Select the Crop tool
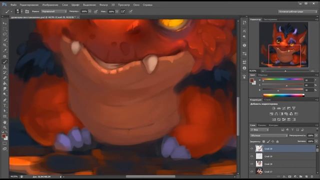The height and width of the screenshot is (180, 320). (x=4, y=45)
